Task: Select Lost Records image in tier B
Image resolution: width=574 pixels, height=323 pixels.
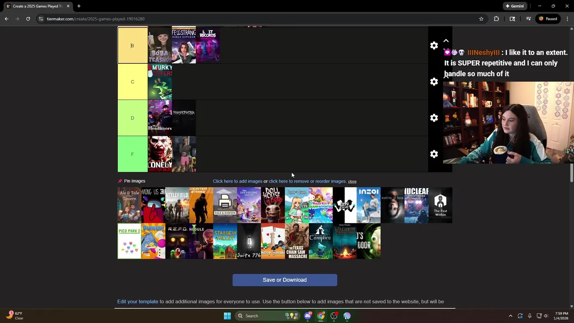Action: (208, 45)
